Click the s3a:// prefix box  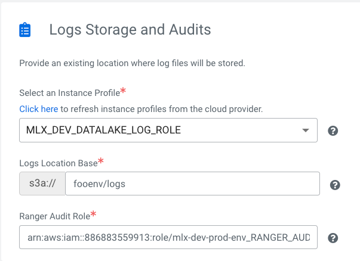click(x=42, y=184)
